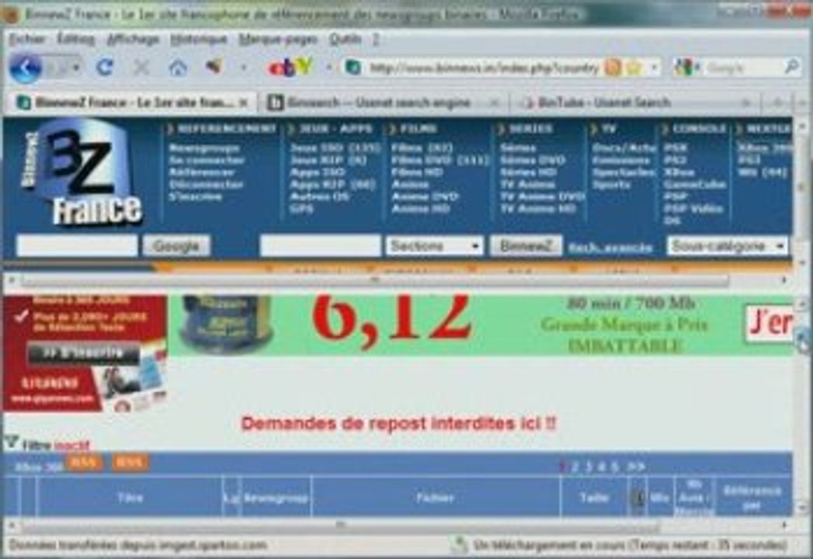The width and height of the screenshot is (813, 559).
Task: Bookmark page with the star icon
Action: (x=634, y=68)
